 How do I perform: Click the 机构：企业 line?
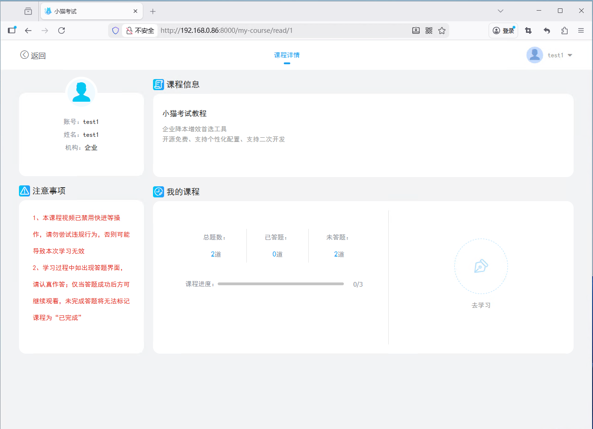pyautogui.click(x=81, y=148)
